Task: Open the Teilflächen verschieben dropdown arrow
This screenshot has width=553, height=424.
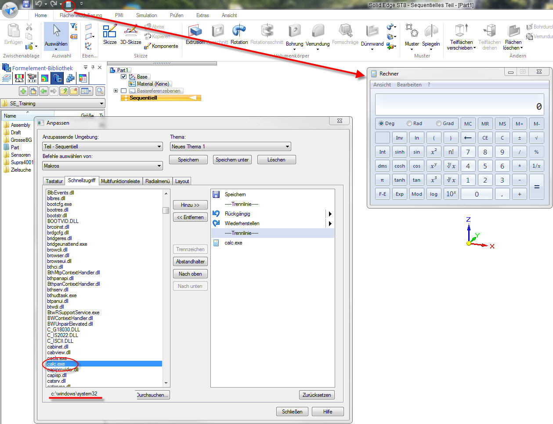Action: pyautogui.click(x=474, y=48)
